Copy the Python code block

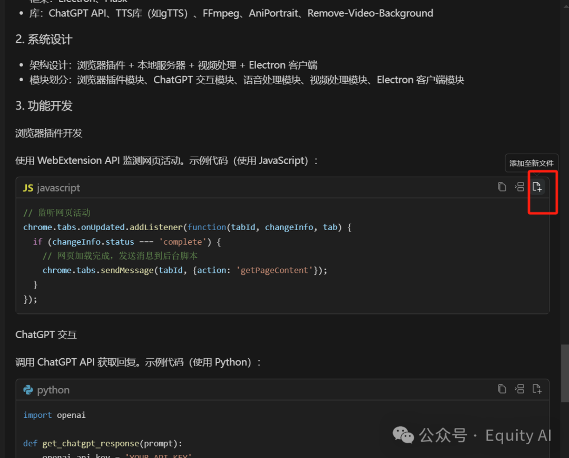[502, 389]
